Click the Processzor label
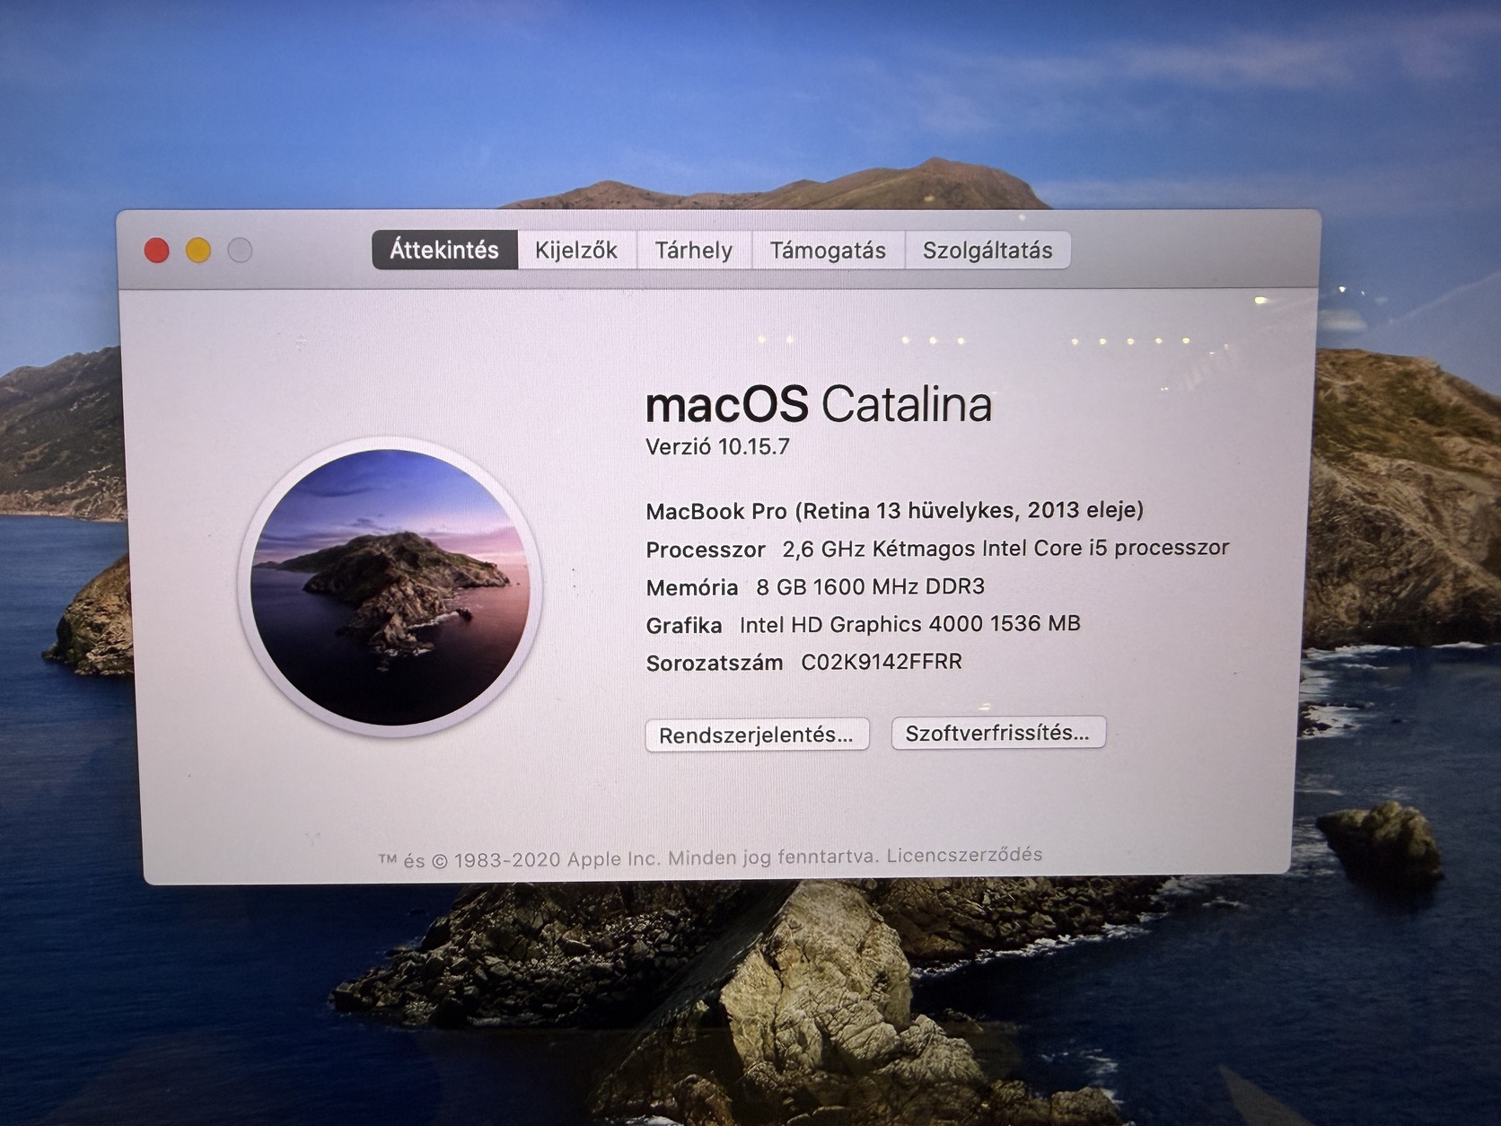This screenshot has width=1501, height=1126. [x=706, y=550]
